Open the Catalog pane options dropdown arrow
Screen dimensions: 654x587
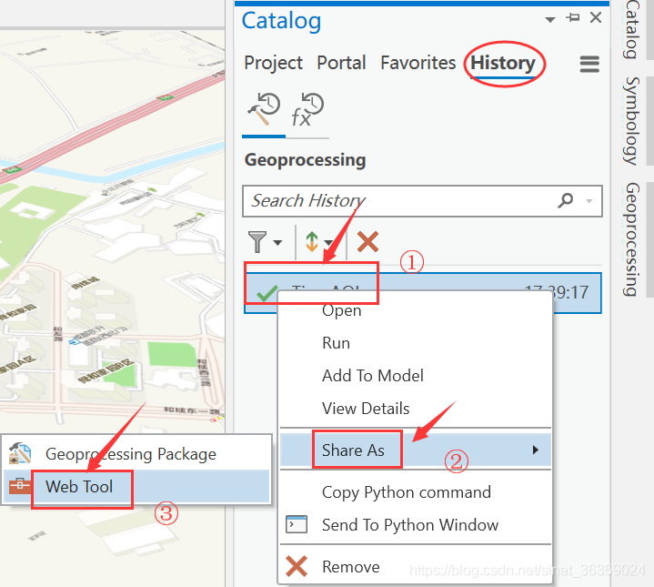pyautogui.click(x=550, y=19)
